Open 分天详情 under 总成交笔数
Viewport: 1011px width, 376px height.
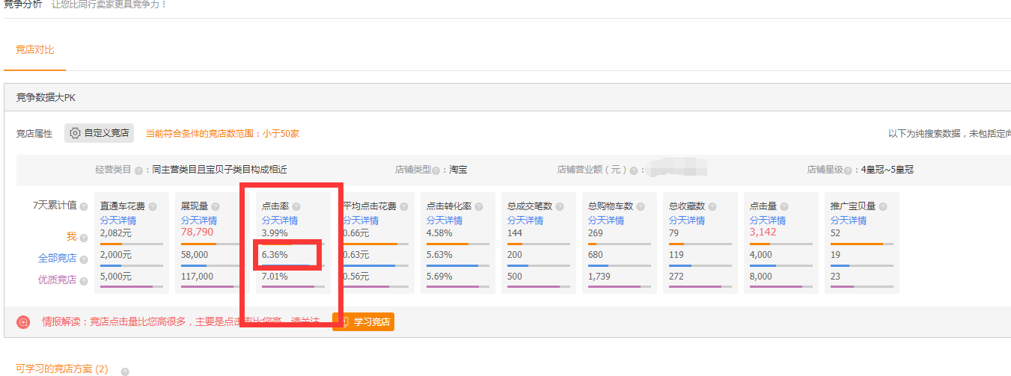[x=525, y=221]
